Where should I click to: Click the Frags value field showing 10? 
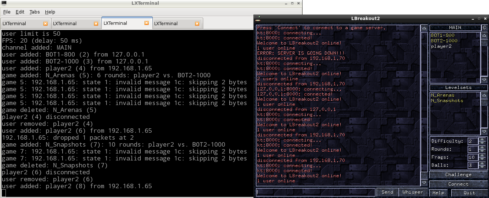coord(473,157)
